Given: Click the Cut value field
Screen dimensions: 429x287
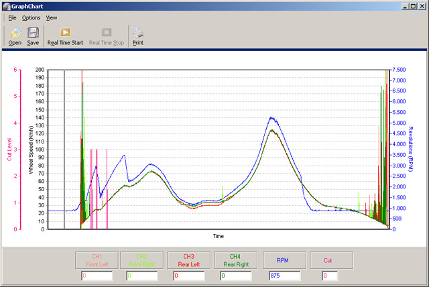Looking at the screenshot, I should [330, 276].
